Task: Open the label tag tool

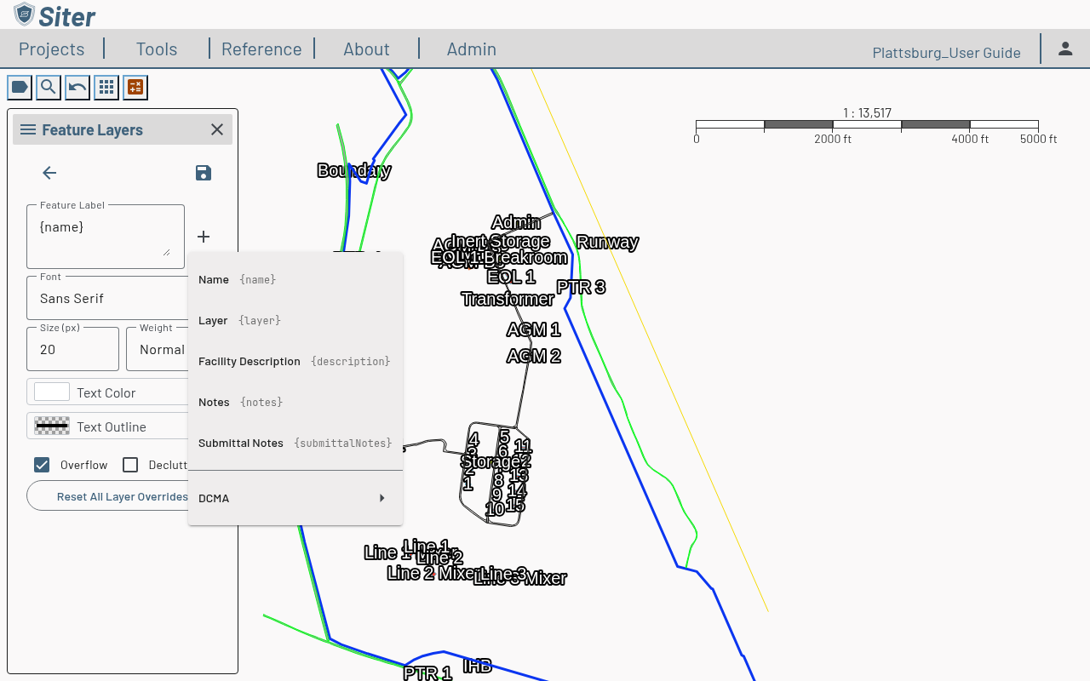Action: 20,87
